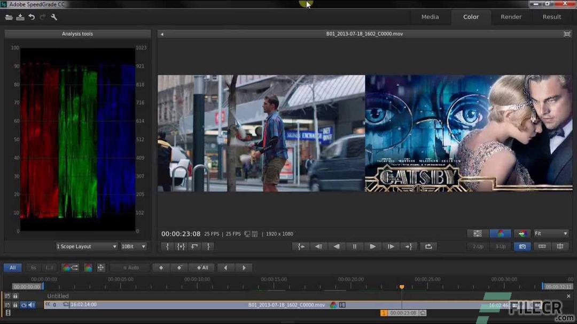Click the 3-Up view button
The image size is (577, 324).
(x=501, y=247)
